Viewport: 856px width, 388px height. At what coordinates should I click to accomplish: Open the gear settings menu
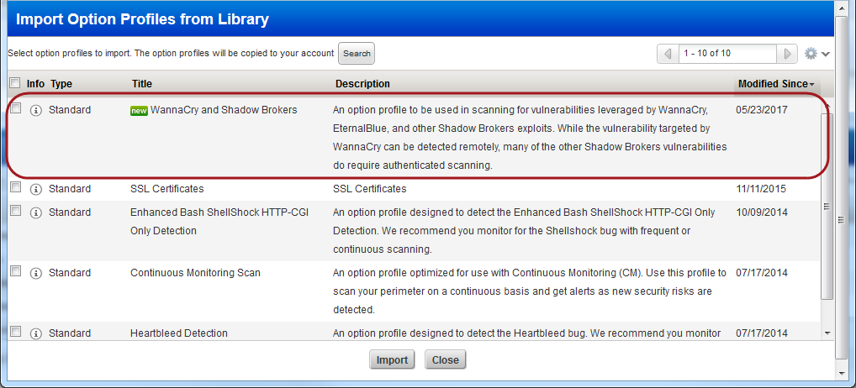click(x=811, y=54)
